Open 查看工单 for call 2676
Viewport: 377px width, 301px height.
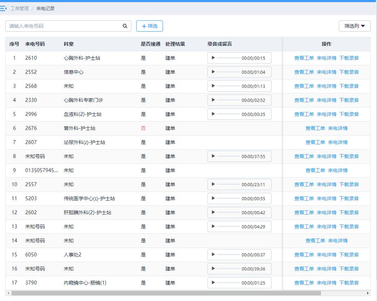(x=315, y=128)
